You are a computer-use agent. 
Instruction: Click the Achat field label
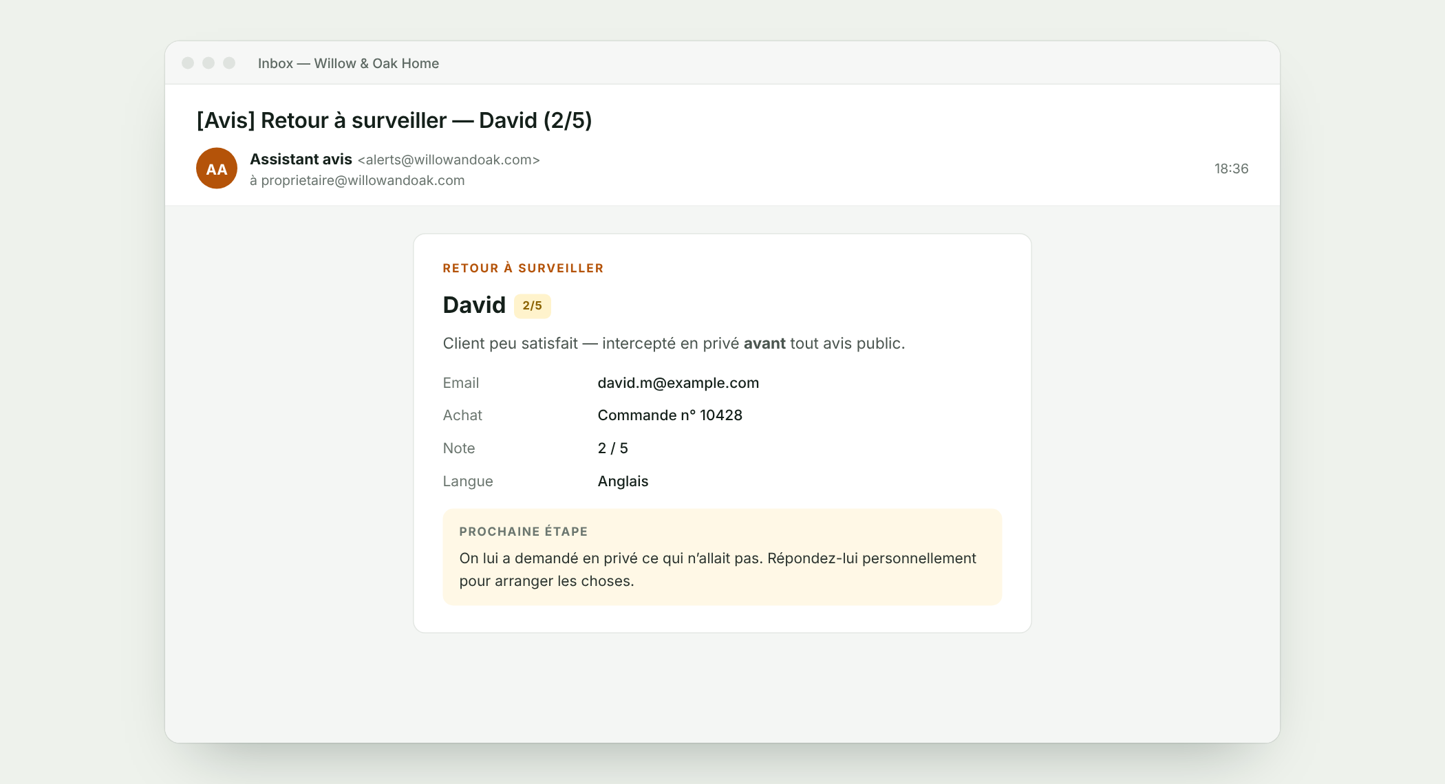462,415
